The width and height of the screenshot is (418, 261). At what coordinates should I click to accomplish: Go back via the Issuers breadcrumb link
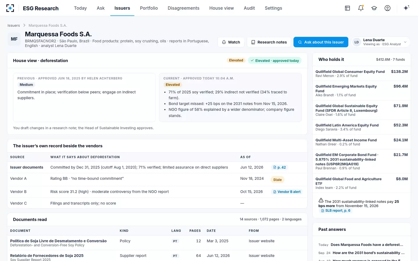(x=14, y=26)
